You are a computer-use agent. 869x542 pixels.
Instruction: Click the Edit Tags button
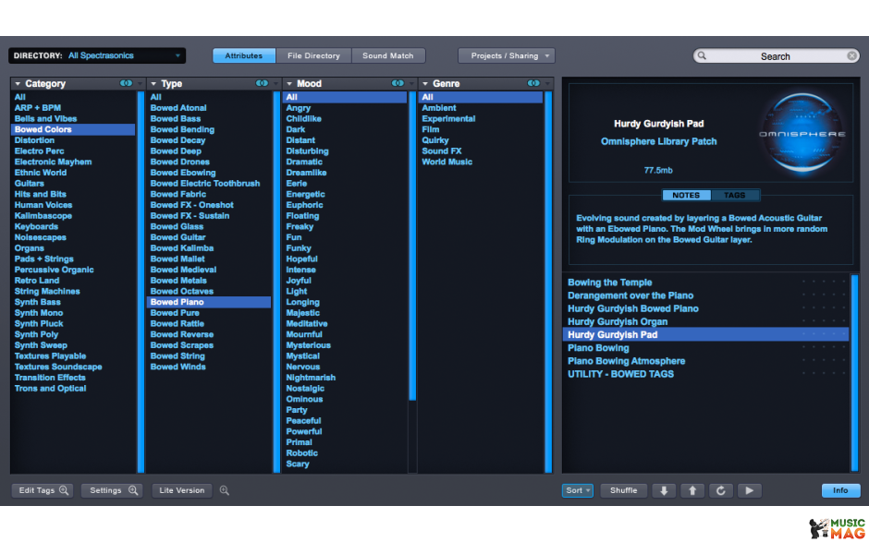43,490
